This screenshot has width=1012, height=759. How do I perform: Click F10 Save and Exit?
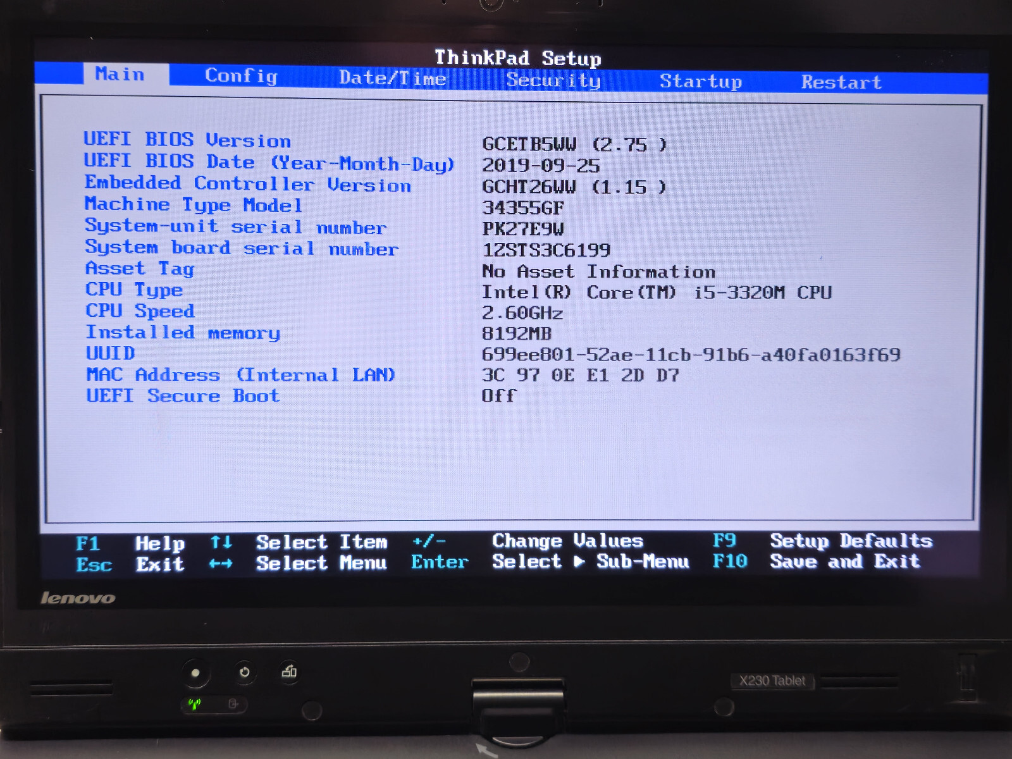point(817,561)
